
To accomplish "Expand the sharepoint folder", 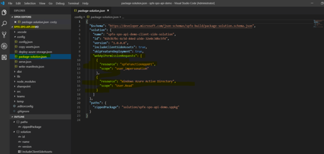I will pyautogui.click(x=23, y=86).
